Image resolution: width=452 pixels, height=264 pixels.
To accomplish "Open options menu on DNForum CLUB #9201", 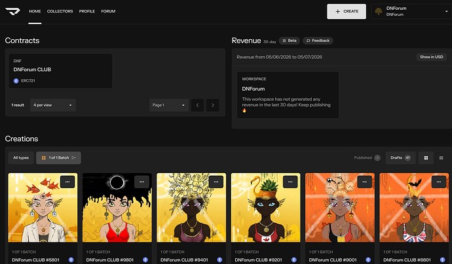I will click(x=290, y=182).
